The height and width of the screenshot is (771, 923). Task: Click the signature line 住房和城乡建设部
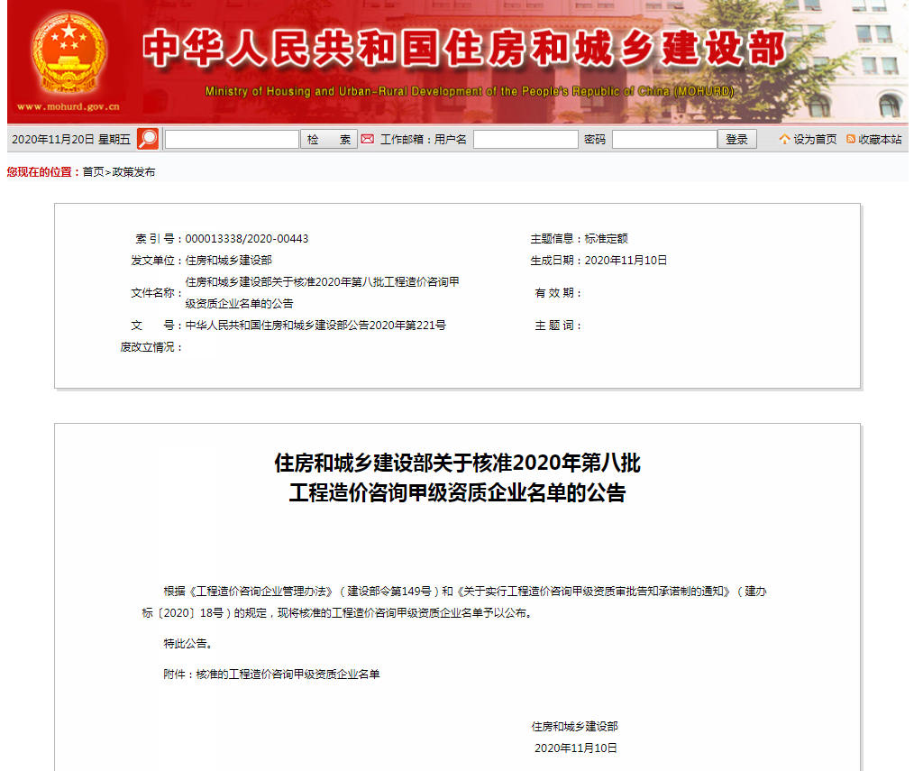click(574, 726)
